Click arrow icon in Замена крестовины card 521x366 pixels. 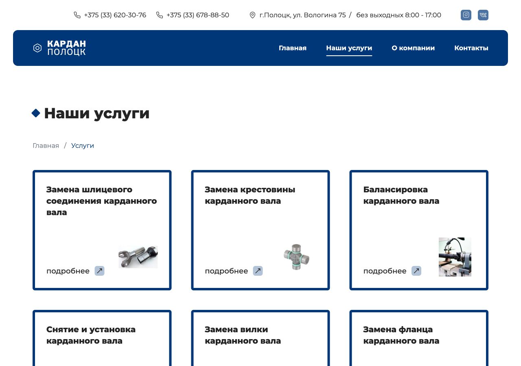(x=258, y=271)
